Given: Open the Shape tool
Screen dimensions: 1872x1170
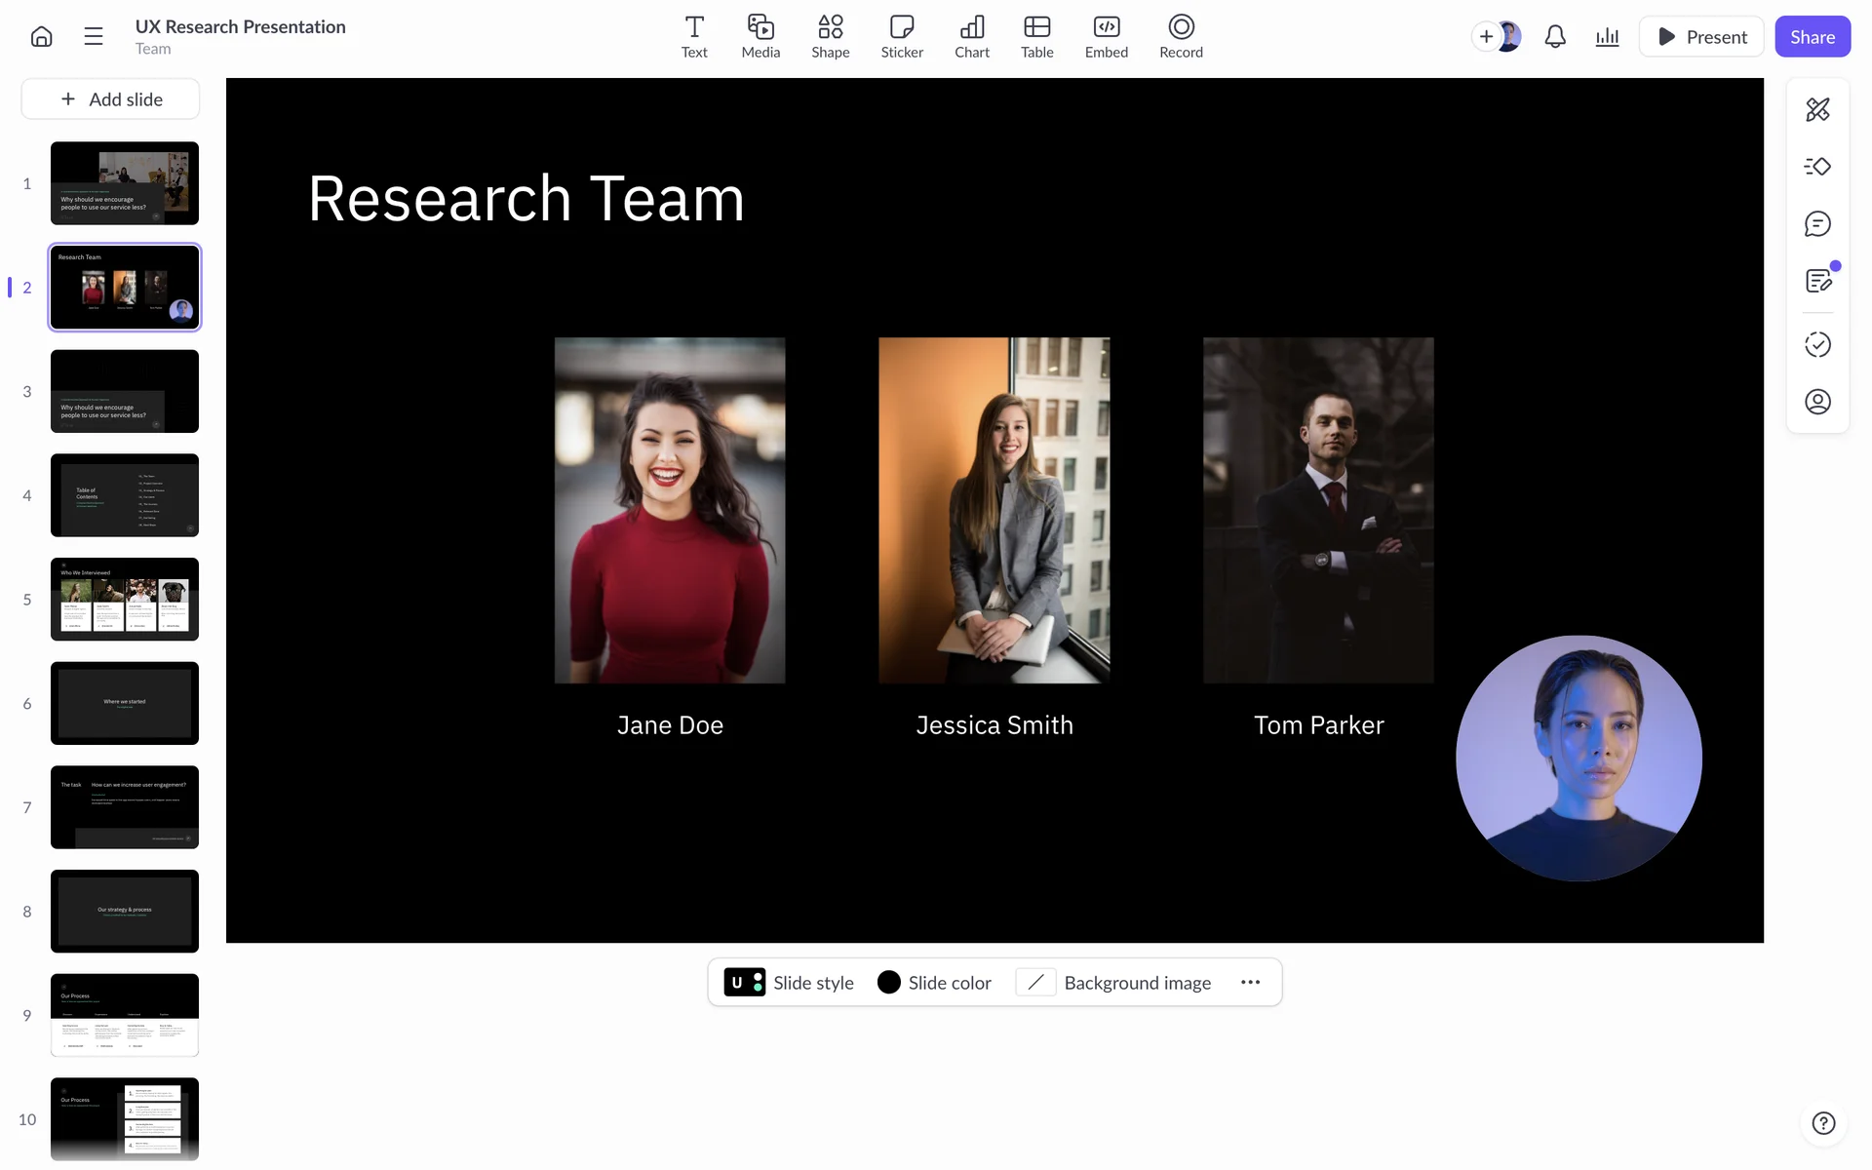Looking at the screenshot, I should pos(830,37).
